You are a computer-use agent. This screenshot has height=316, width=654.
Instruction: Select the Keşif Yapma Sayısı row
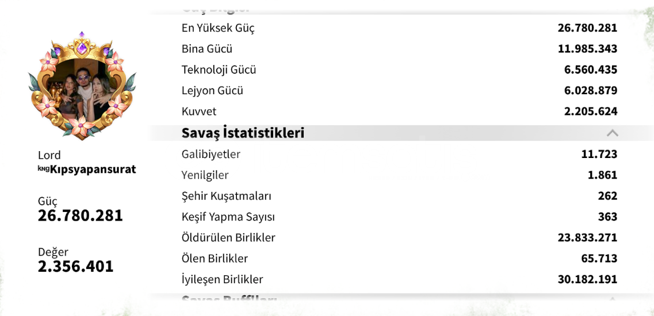(400, 217)
